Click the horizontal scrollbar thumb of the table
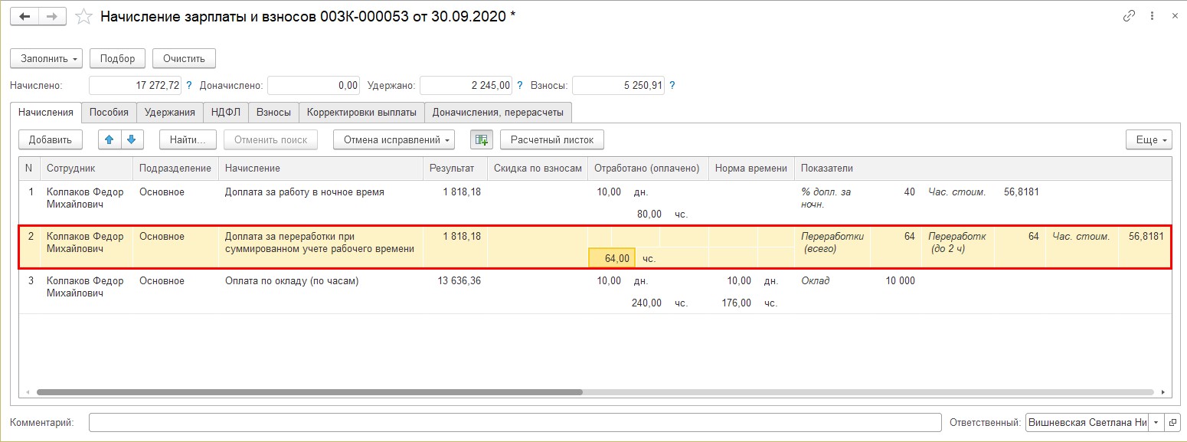Image resolution: width=1187 pixels, height=442 pixels. (x=309, y=392)
